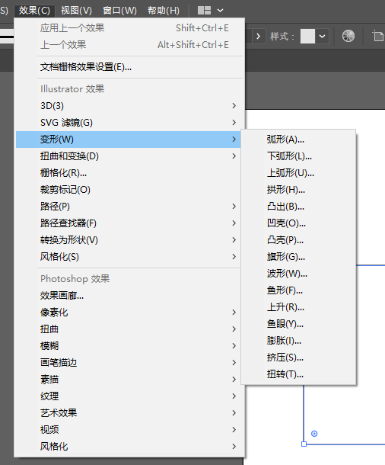This screenshot has width=385, height=465.
Task: Click the chevron next to arrange documents icon
Action: coord(220,11)
